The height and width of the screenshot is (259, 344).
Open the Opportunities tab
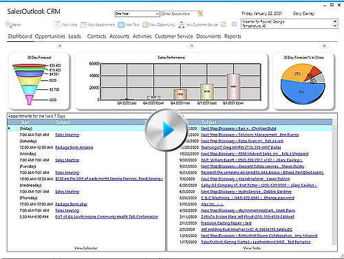50,36
